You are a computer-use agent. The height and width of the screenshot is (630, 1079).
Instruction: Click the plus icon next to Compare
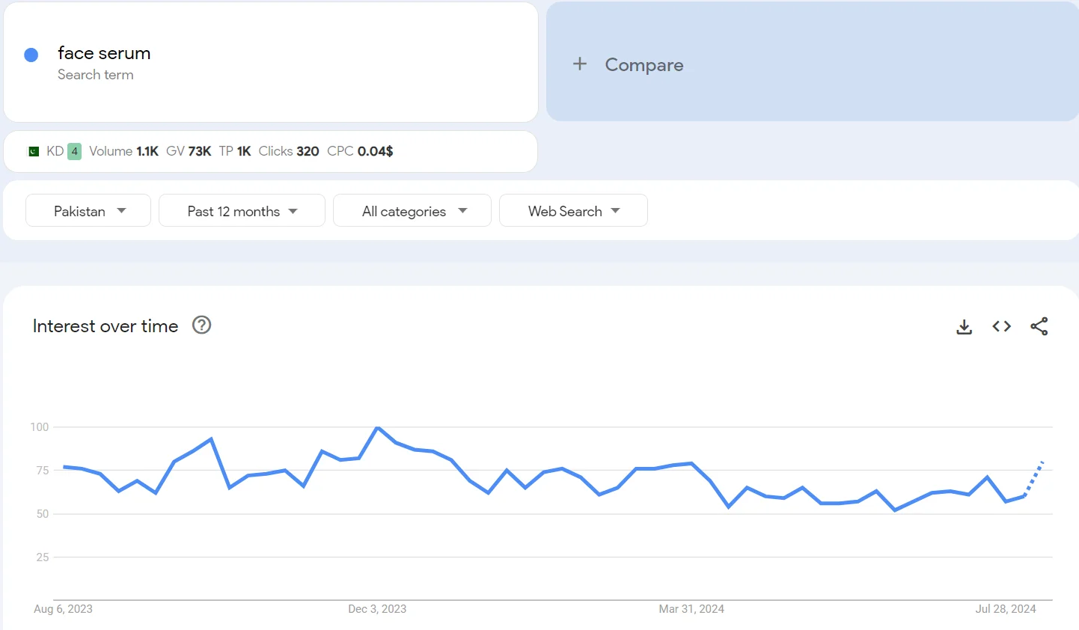click(580, 64)
